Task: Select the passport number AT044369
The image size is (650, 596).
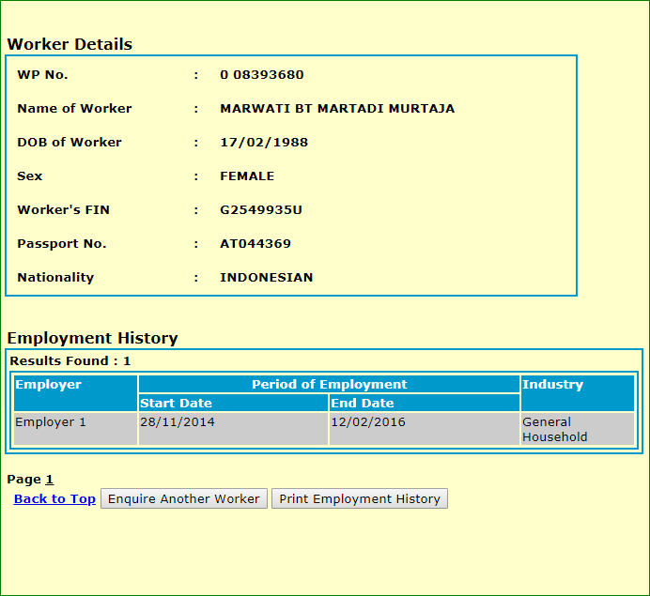Action: 255,244
